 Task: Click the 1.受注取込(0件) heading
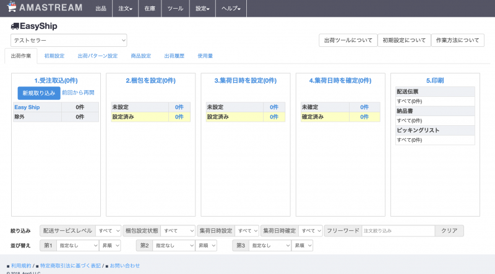tap(56, 81)
